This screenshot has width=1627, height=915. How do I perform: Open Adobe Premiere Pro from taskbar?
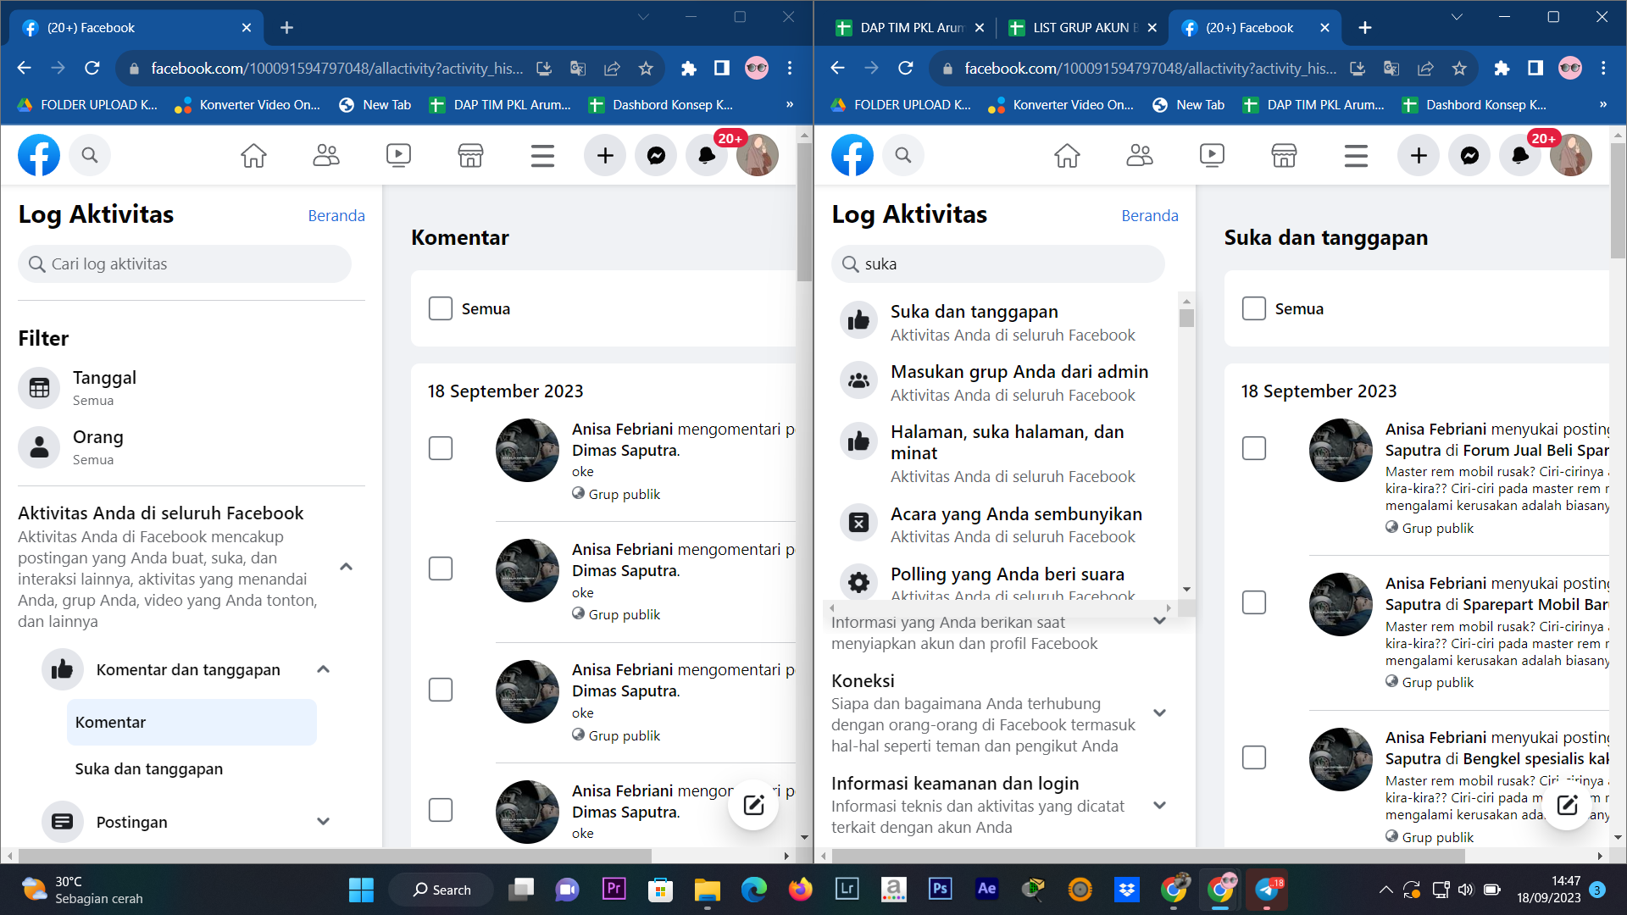point(614,889)
